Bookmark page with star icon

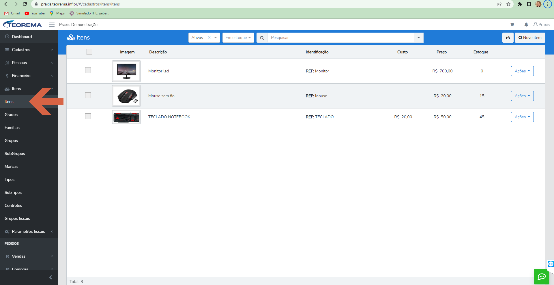point(508,4)
